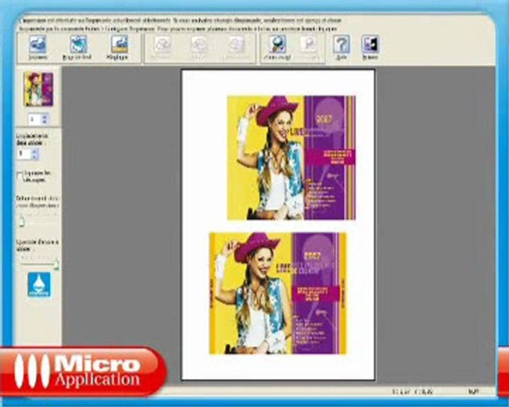Increase the label position spinner value

(35, 151)
